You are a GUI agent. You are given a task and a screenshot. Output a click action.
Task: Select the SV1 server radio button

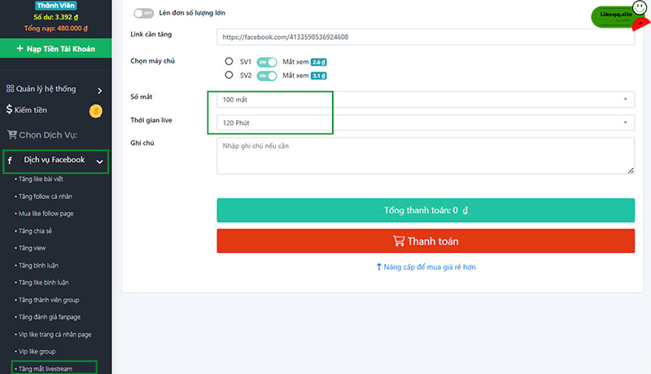pos(229,61)
